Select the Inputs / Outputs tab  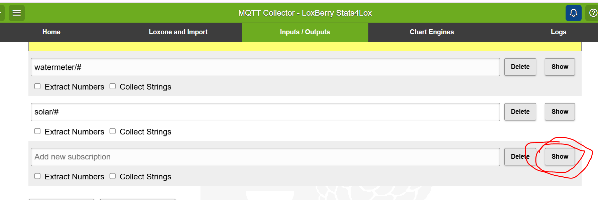tap(305, 32)
